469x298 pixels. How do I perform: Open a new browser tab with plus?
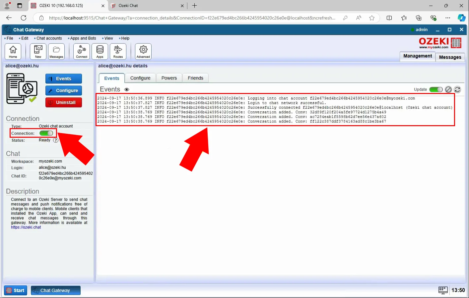tap(195, 6)
